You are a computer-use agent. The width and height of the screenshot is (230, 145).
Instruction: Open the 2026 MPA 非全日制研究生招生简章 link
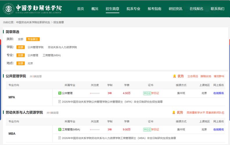click(x=112, y=102)
